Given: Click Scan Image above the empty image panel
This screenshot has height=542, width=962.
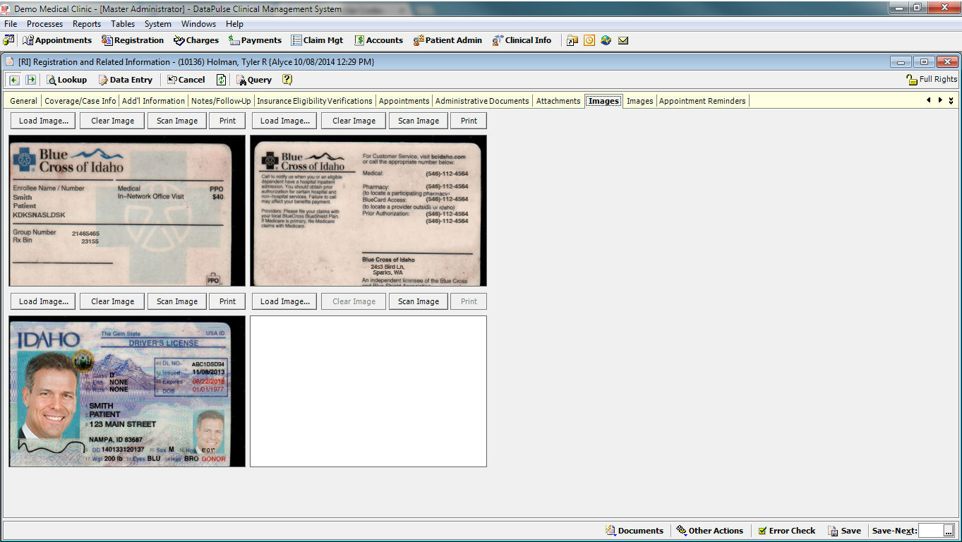Looking at the screenshot, I should point(418,301).
